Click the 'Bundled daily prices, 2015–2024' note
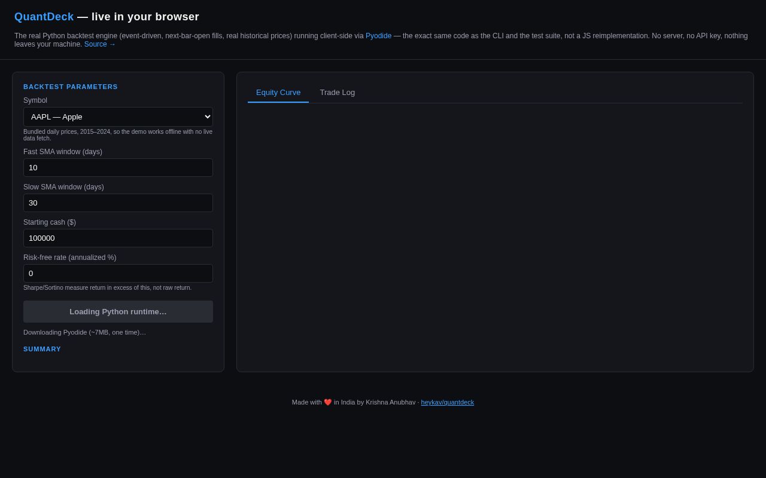Screen dimensions: 766x478 coord(118,135)
